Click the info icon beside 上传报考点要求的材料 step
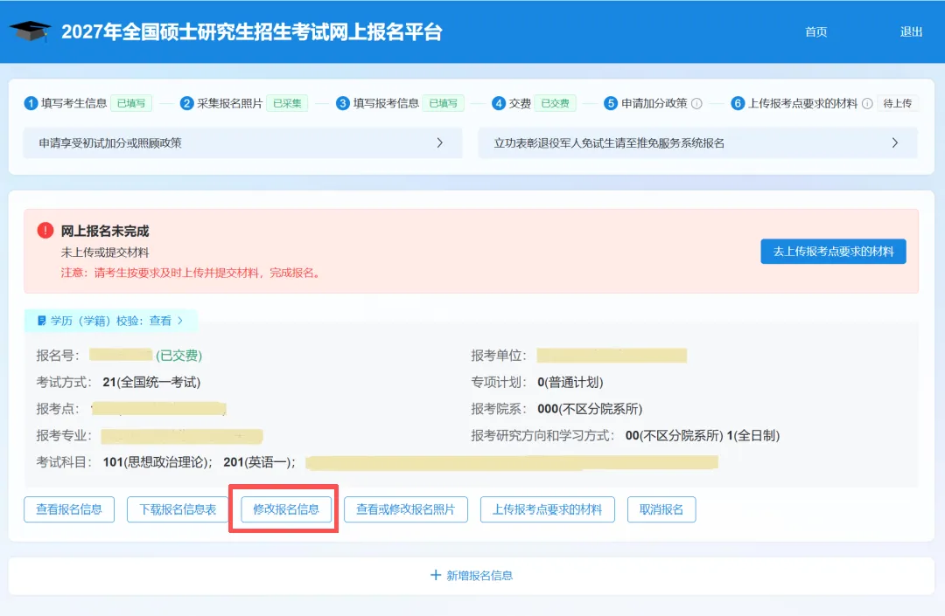The height and width of the screenshot is (616, 945). pos(867,103)
